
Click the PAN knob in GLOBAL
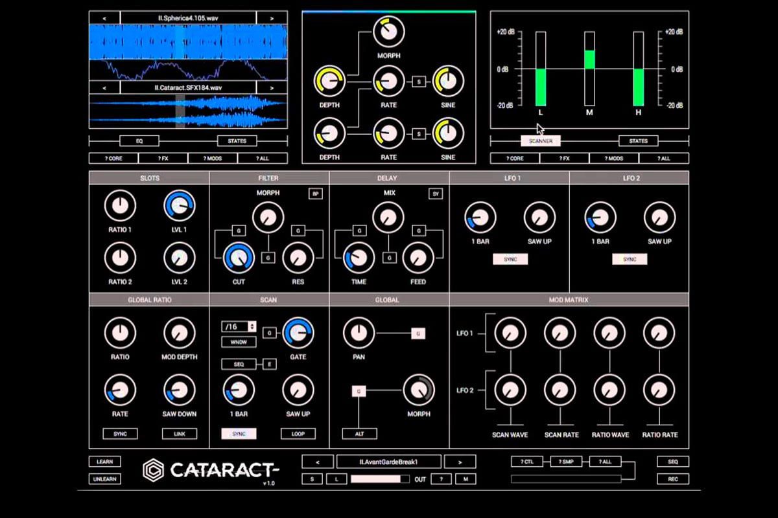[359, 333]
